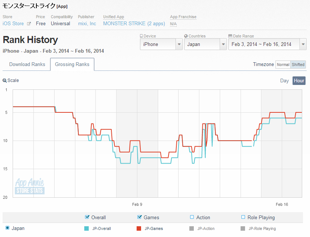Click the JP-Games red legend swatch
The image size is (310, 237).
pos(139,228)
